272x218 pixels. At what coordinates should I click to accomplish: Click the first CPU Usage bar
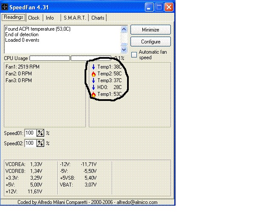(50, 58)
